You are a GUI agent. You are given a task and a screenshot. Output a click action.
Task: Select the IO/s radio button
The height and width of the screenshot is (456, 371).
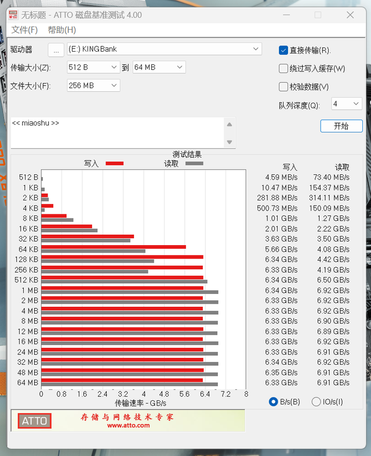[316, 402]
